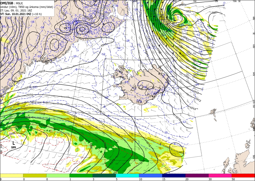The image size is (255, 181).
Task: Click the 'L' low marker above 977
Action: (174, 20)
